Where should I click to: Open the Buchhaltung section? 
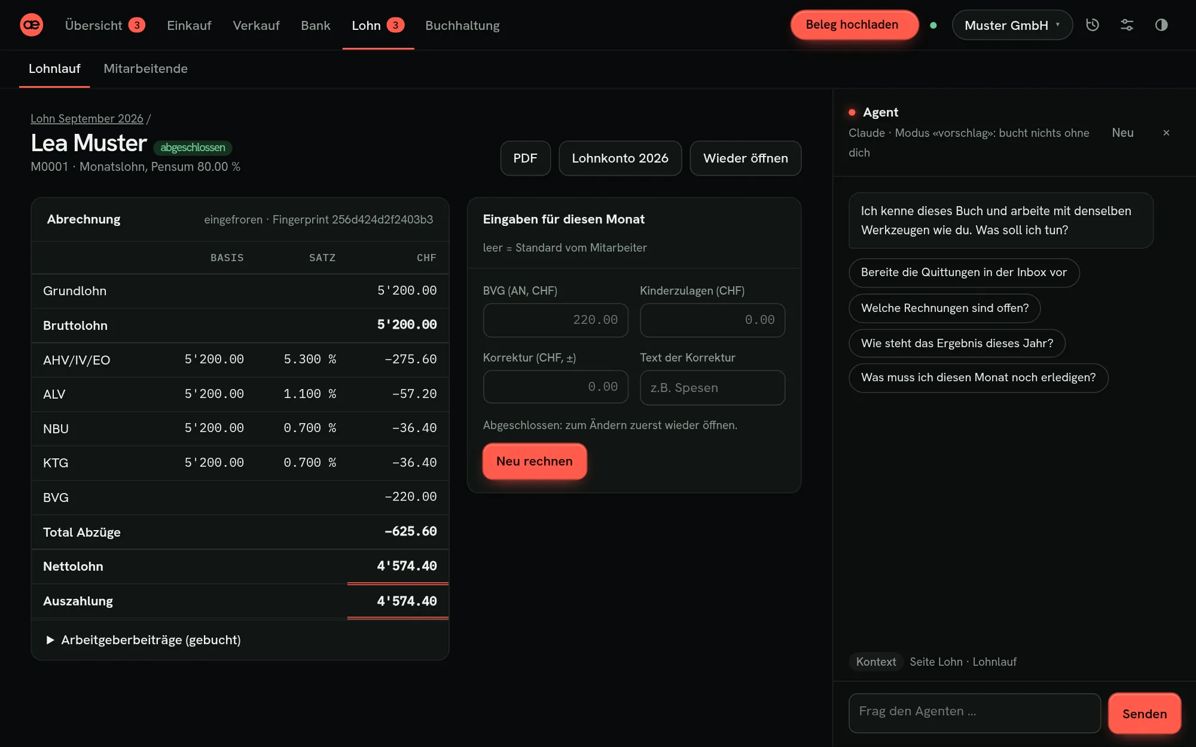pyautogui.click(x=462, y=25)
